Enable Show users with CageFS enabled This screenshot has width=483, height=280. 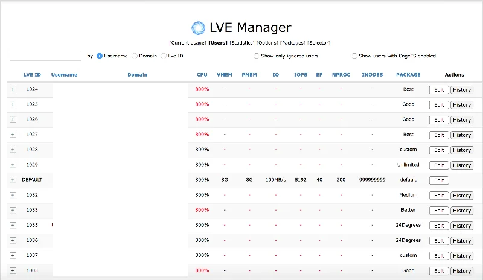pyautogui.click(x=354, y=56)
